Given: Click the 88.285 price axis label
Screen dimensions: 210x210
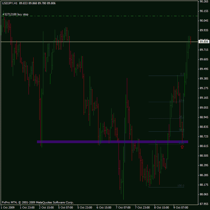Looking at the screenshot, I should 204,175.
